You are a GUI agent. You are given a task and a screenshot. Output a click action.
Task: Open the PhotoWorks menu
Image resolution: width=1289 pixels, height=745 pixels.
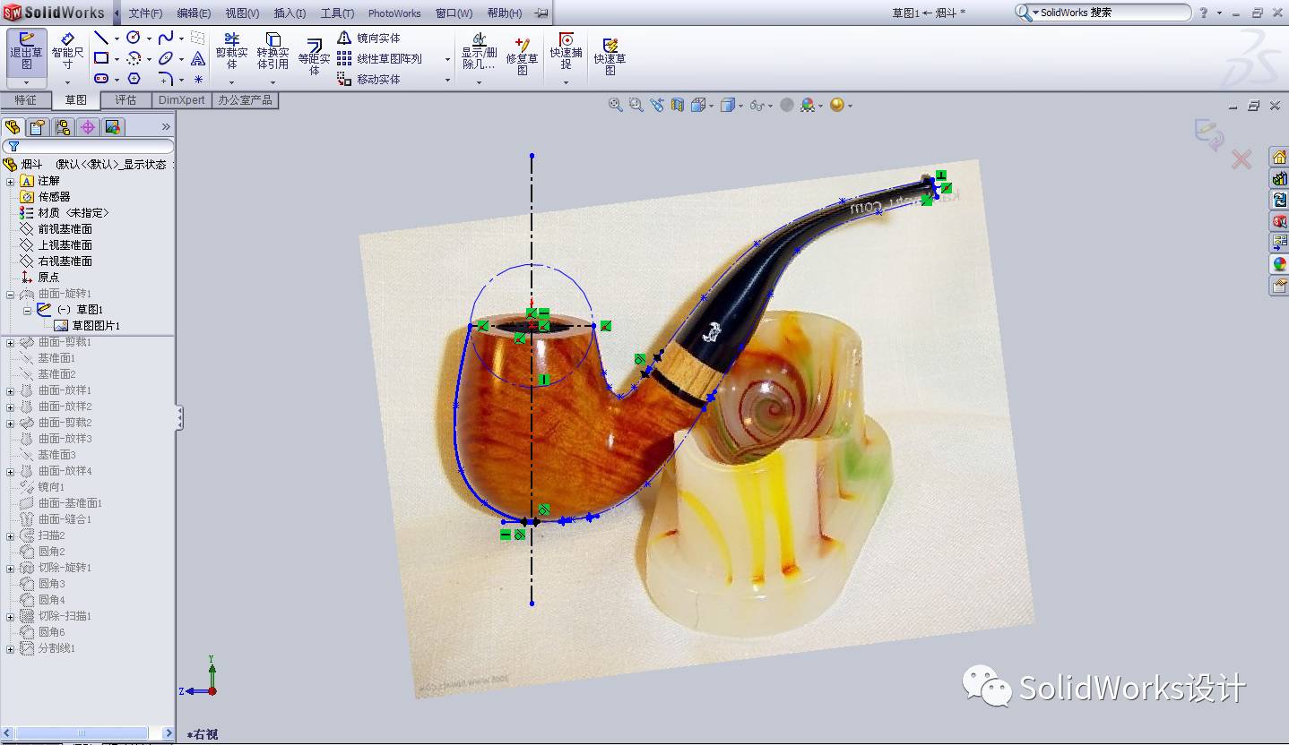tap(394, 13)
